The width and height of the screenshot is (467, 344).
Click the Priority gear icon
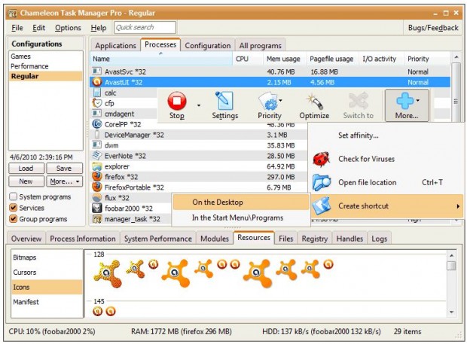[267, 101]
